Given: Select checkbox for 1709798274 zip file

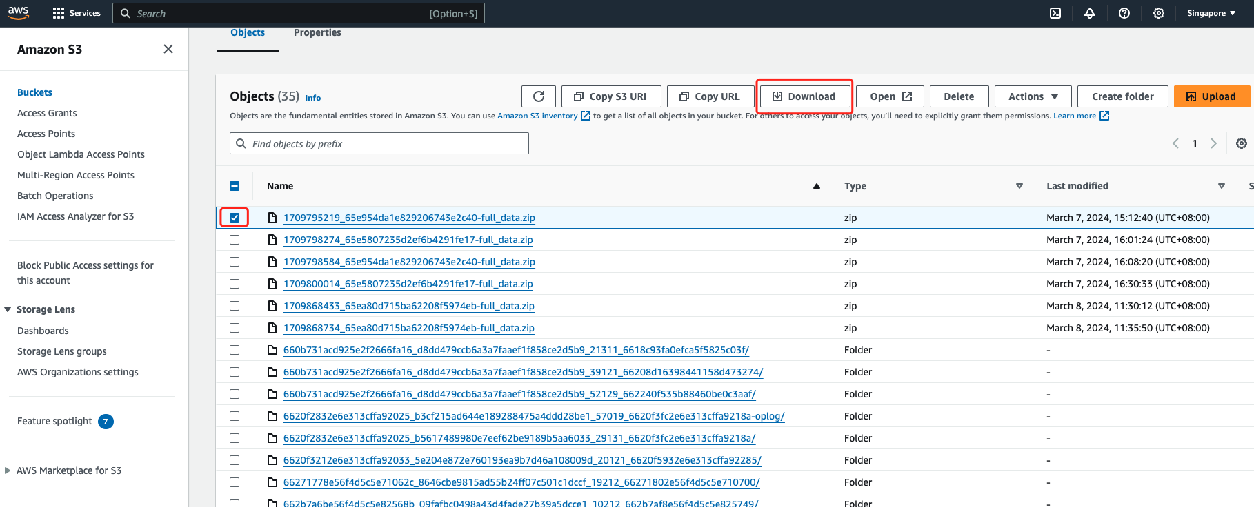Looking at the screenshot, I should point(235,240).
